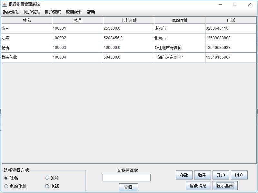Click the 查找 search button
Image resolution: width=258 pixels, height=193 pixels.
[x=128, y=188]
